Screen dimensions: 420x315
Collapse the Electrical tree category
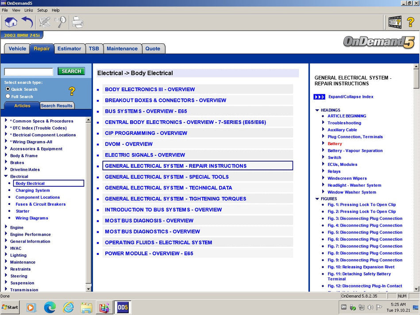pyautogui.click(x=6, y=176)
